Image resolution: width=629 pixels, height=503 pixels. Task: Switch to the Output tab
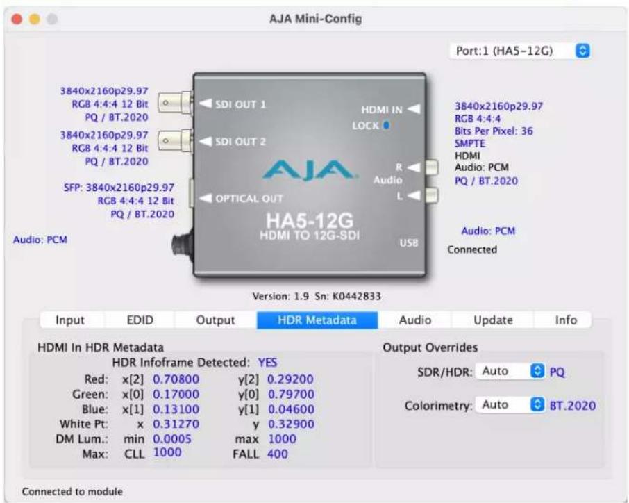coord(215,320)
